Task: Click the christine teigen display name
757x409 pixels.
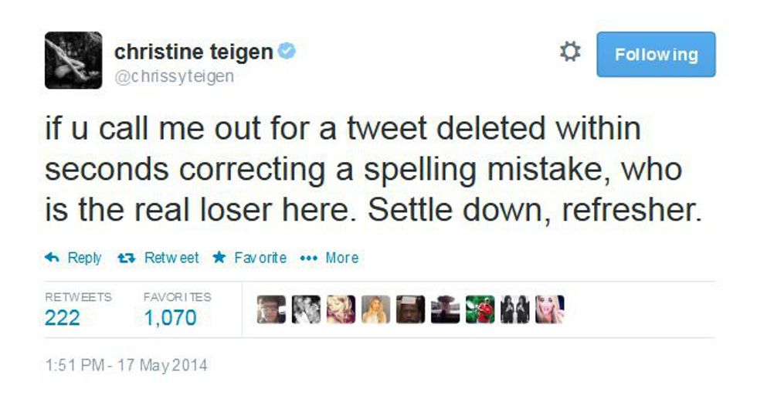Action: 193,52
